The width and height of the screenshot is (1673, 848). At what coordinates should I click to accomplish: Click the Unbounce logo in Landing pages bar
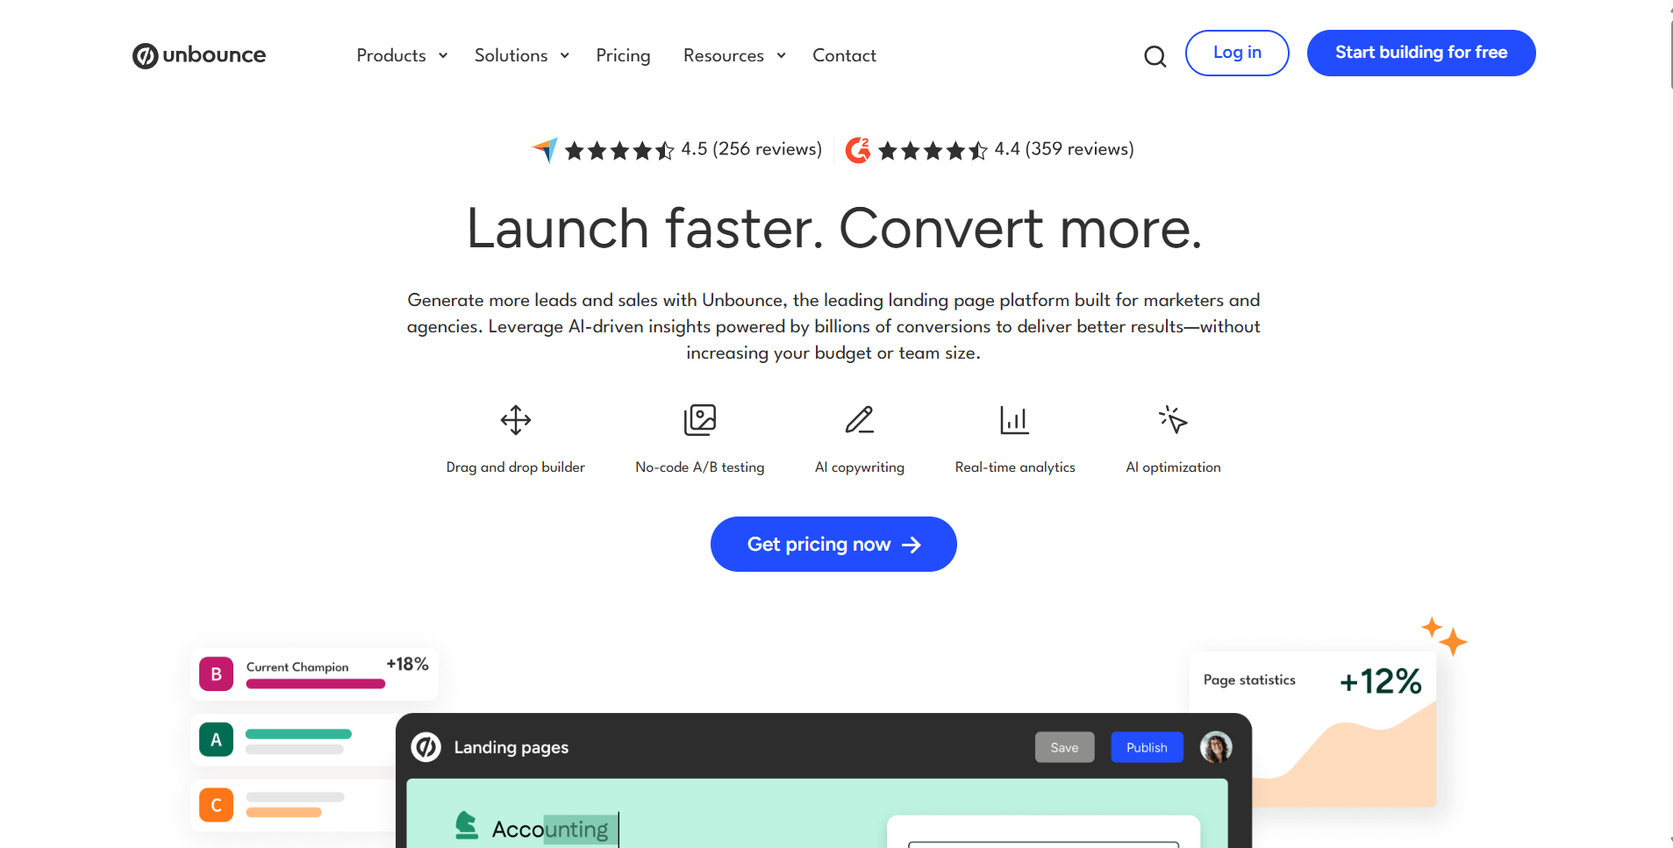(x=426, y=747)
